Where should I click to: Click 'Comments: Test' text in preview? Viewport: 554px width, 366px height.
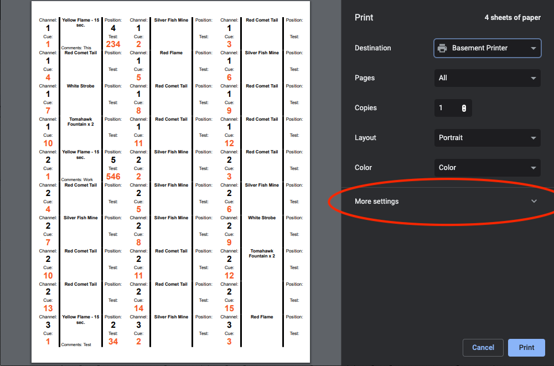click(x=76, y=344)
